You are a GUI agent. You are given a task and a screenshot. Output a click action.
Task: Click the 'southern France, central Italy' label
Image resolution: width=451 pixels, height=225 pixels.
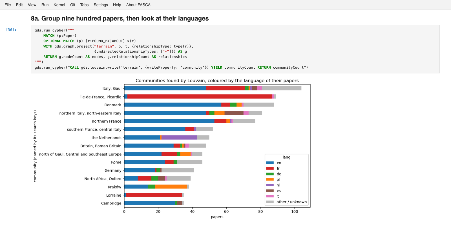click(94, 129)
